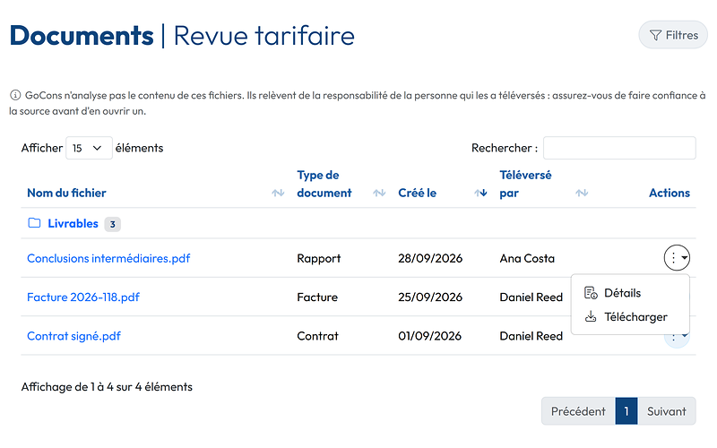Click the date 01/09/2026
717x448 pixels.
click(x=430, y=336)
